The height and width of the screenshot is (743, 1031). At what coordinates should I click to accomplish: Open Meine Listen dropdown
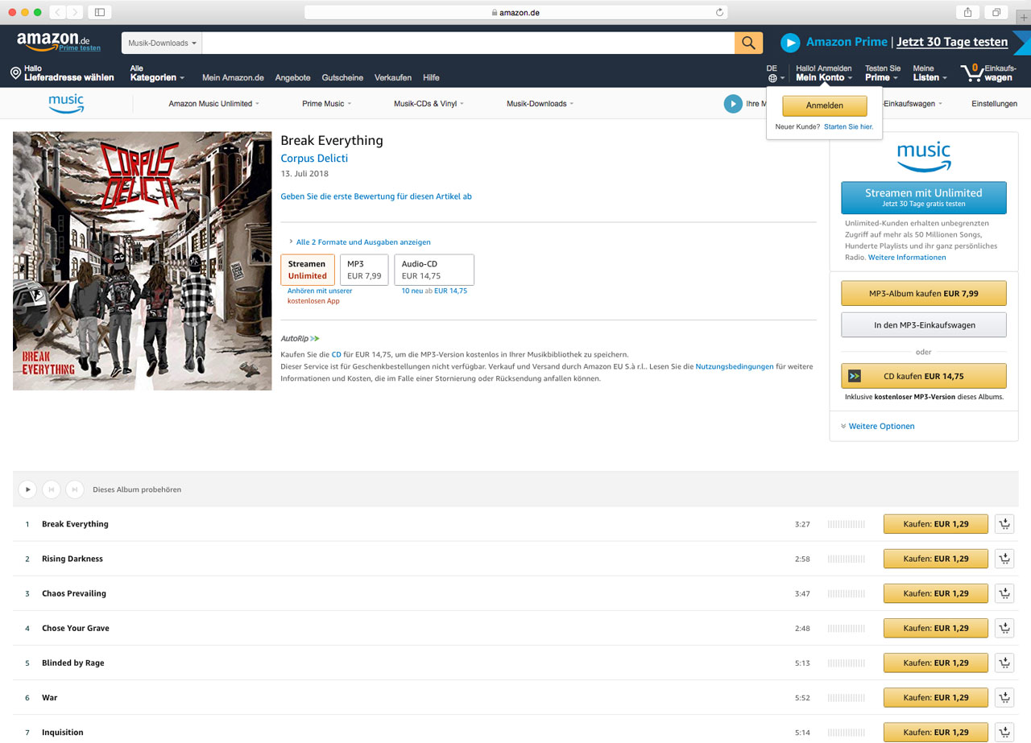(x=930, y=73)
